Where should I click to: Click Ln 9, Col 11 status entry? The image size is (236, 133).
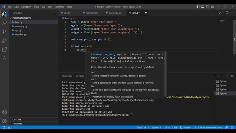(143, 127)
